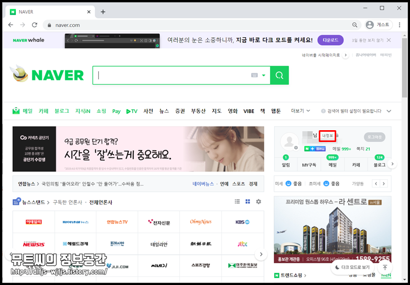
Task: Click the green search magnifier button
Action: [x=279, y=75]
